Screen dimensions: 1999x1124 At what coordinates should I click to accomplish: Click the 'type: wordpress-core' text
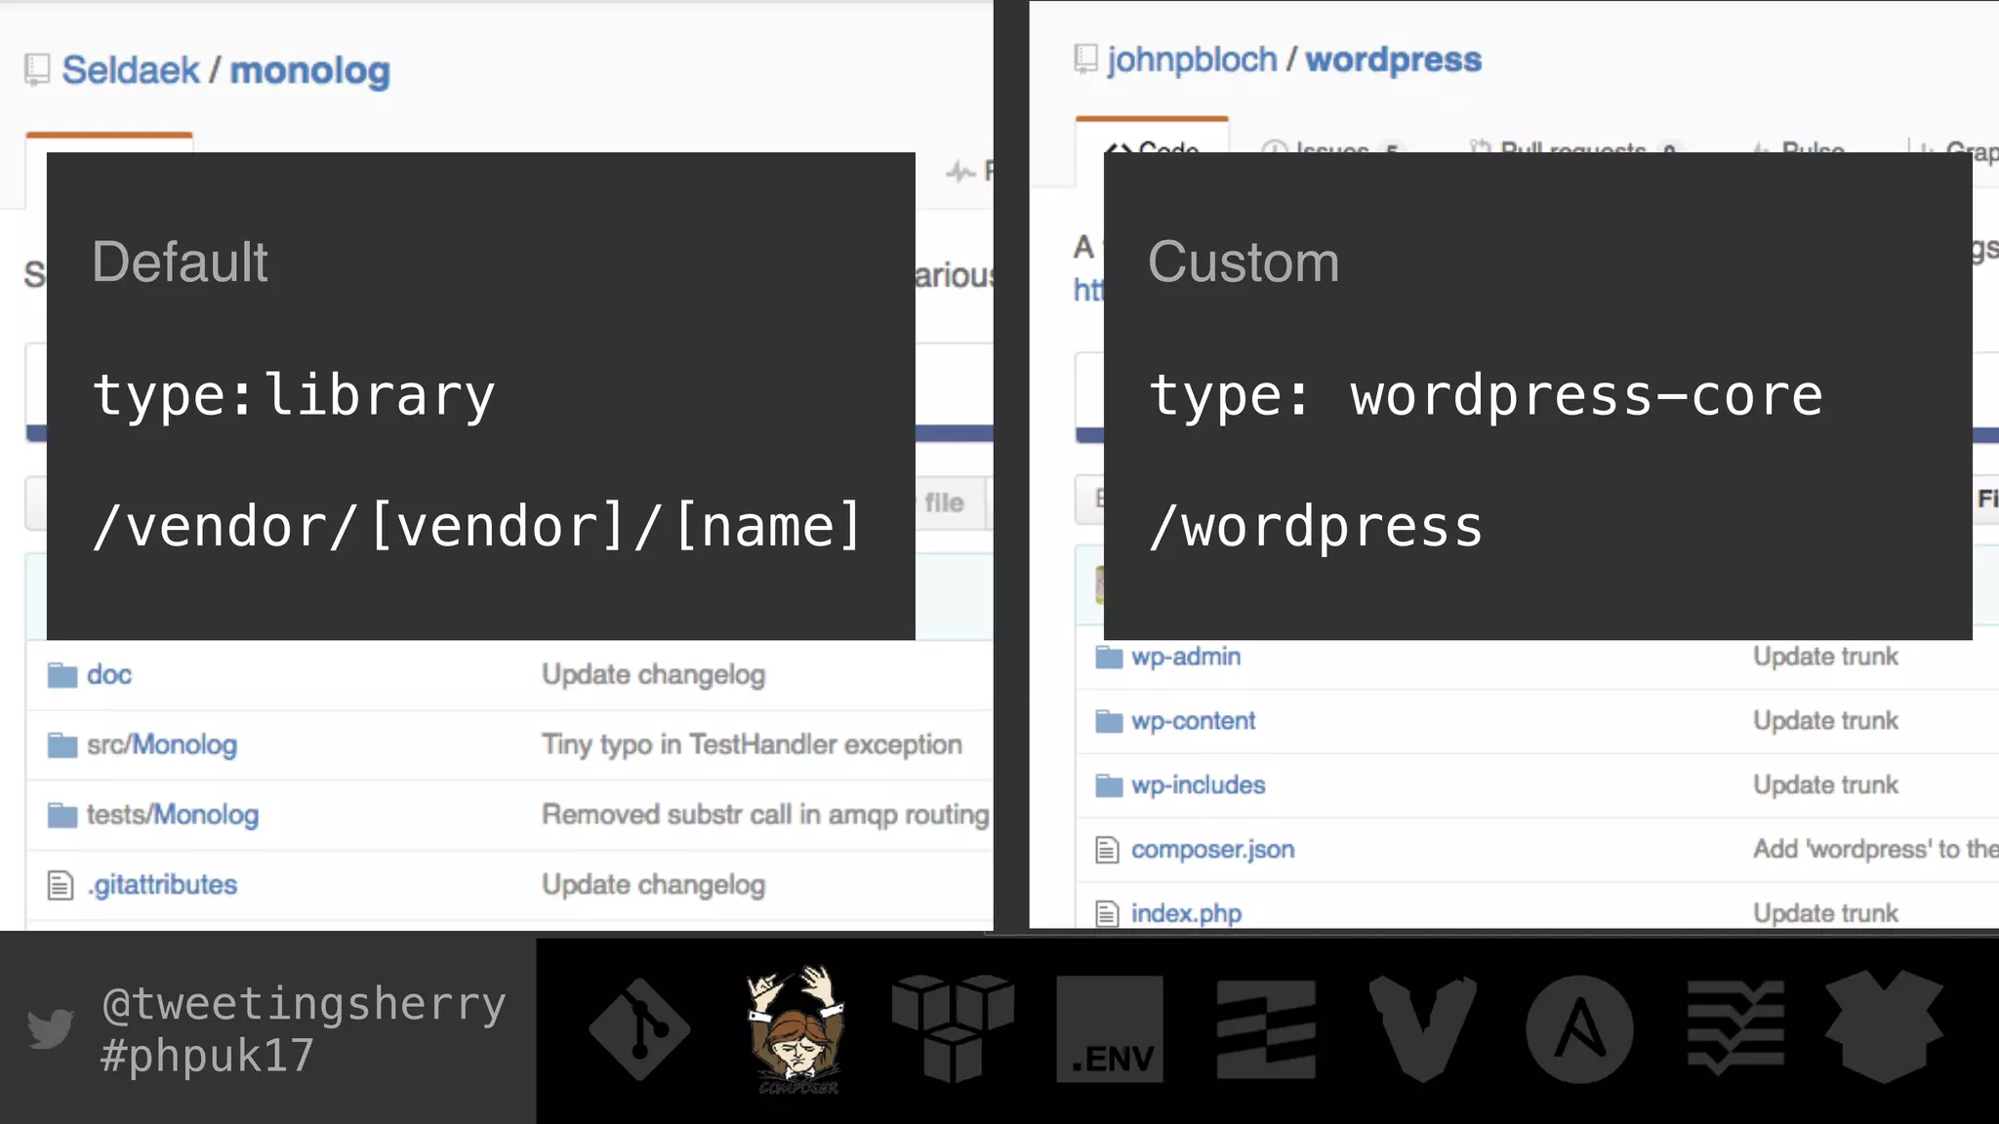1486,396
